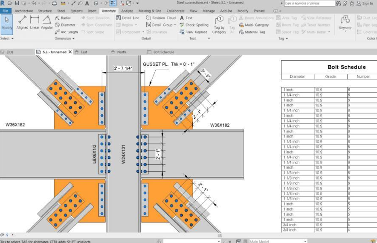Open the Keynote dropdown arrow

tap(345, 31)
